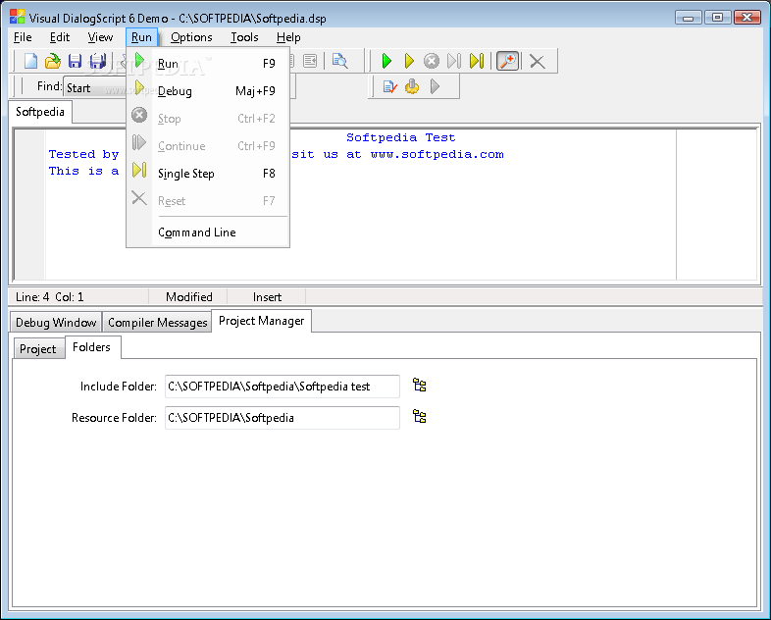Click the yellow Debug arrow in toolbar
This screenshot has height=620, width=771.
[x=409, y=61]
